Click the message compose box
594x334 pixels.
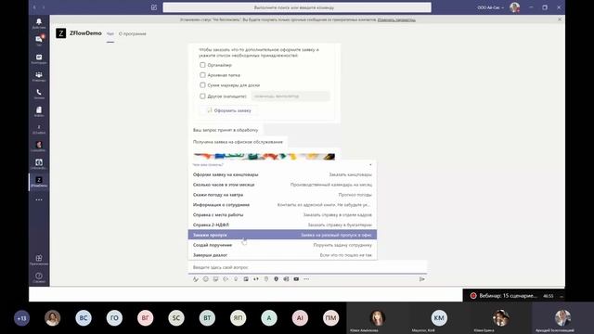coord(307,267)
